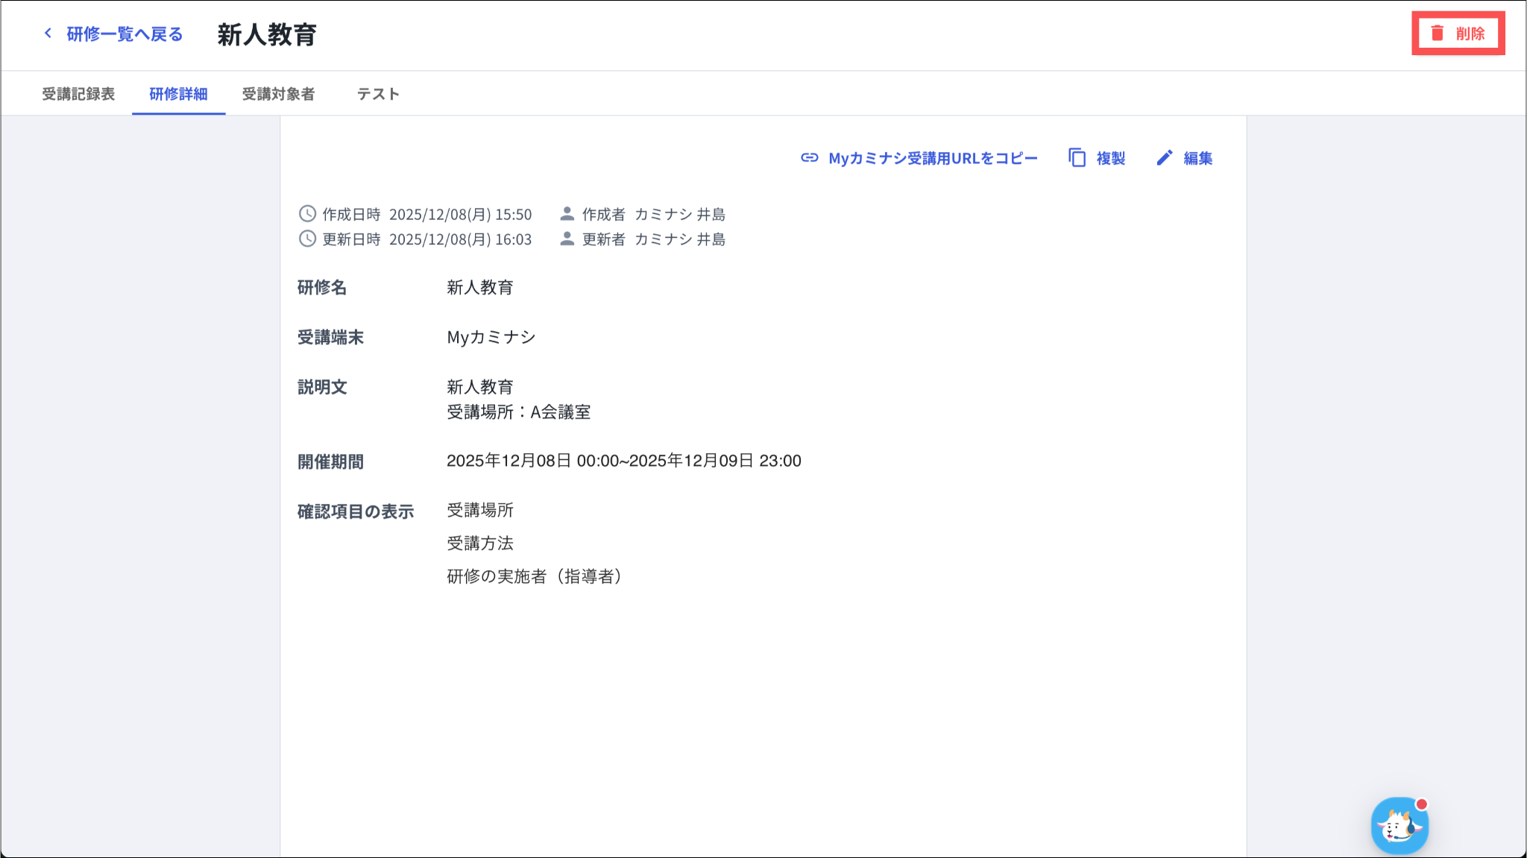Screen dimensions: 1527x858
Task: Click the duplicate pages icon beside 複製
Action: [1077, 157]
